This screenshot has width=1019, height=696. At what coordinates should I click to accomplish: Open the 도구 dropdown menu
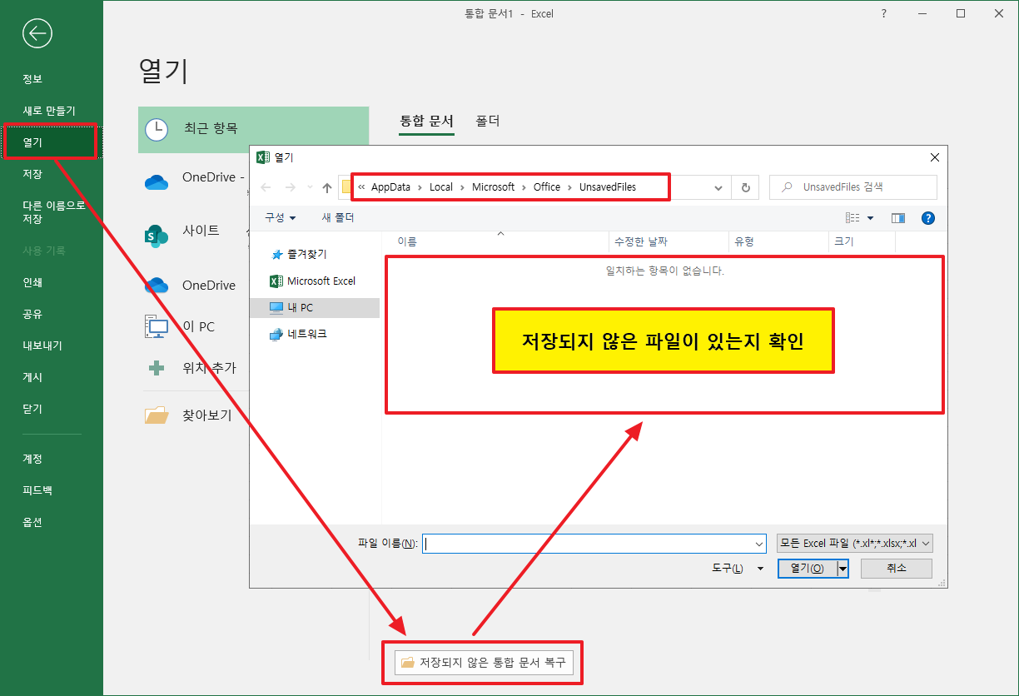[737, 568]
